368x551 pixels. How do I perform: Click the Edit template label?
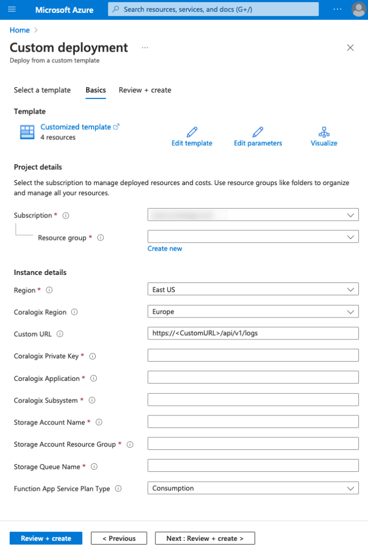click(x=192, y=143)
